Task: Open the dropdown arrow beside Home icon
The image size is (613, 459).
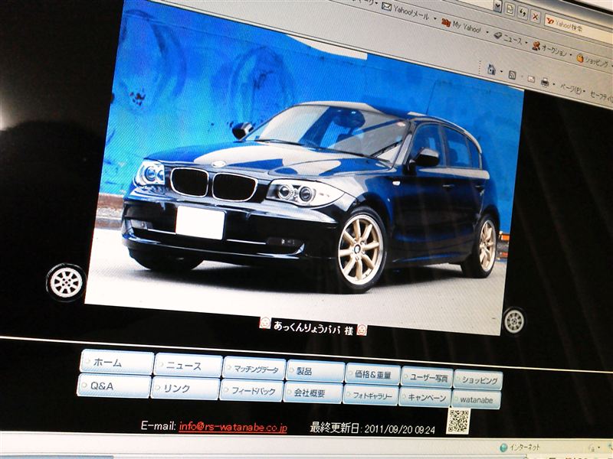Action: pyautogui.click(x=501, y=72)
